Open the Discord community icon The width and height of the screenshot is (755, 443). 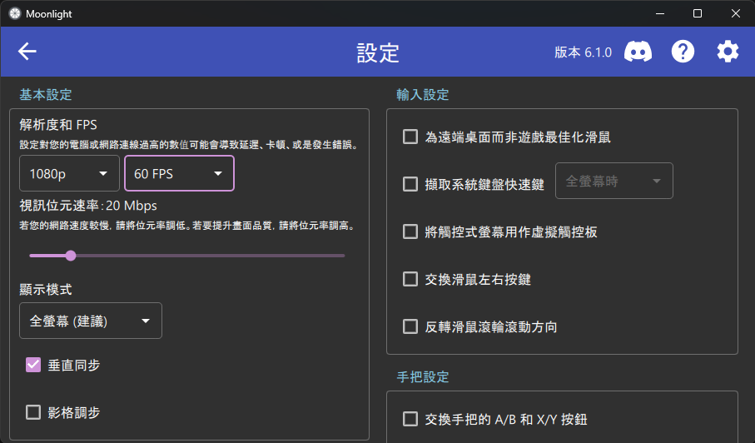tap(638, 52)
